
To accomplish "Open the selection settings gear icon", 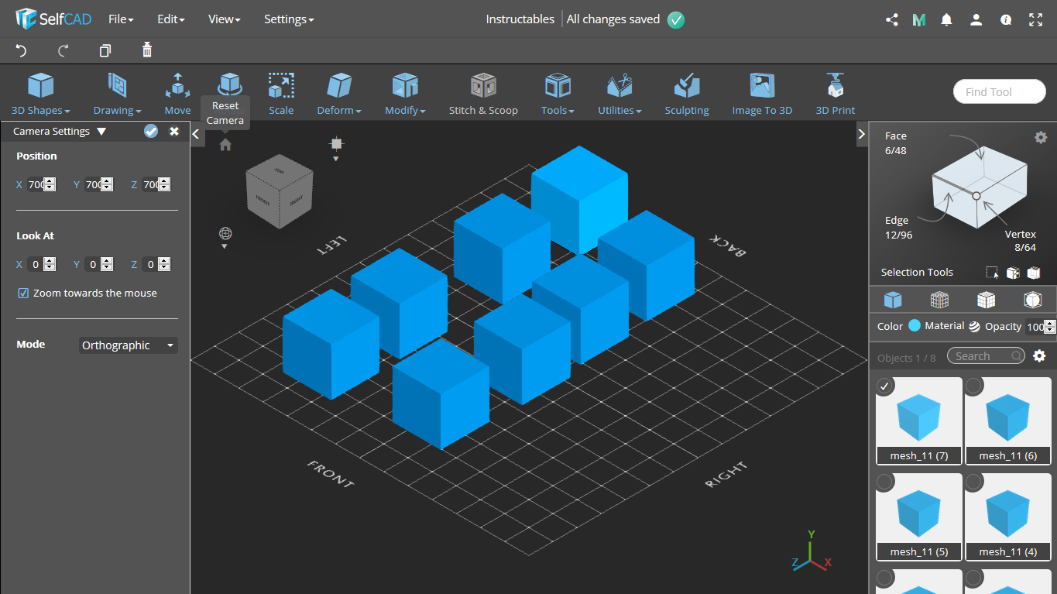I will pos(1041,137).
